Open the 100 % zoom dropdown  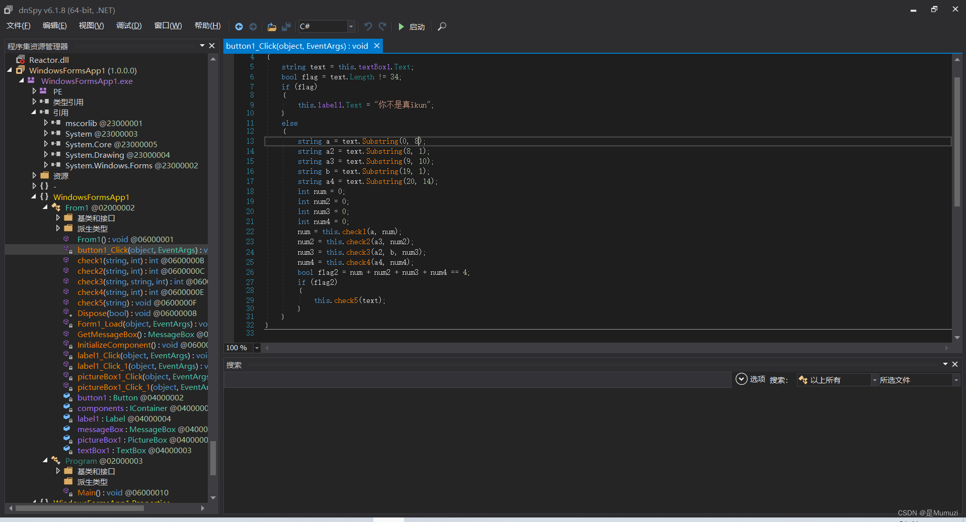click(257, 348)
